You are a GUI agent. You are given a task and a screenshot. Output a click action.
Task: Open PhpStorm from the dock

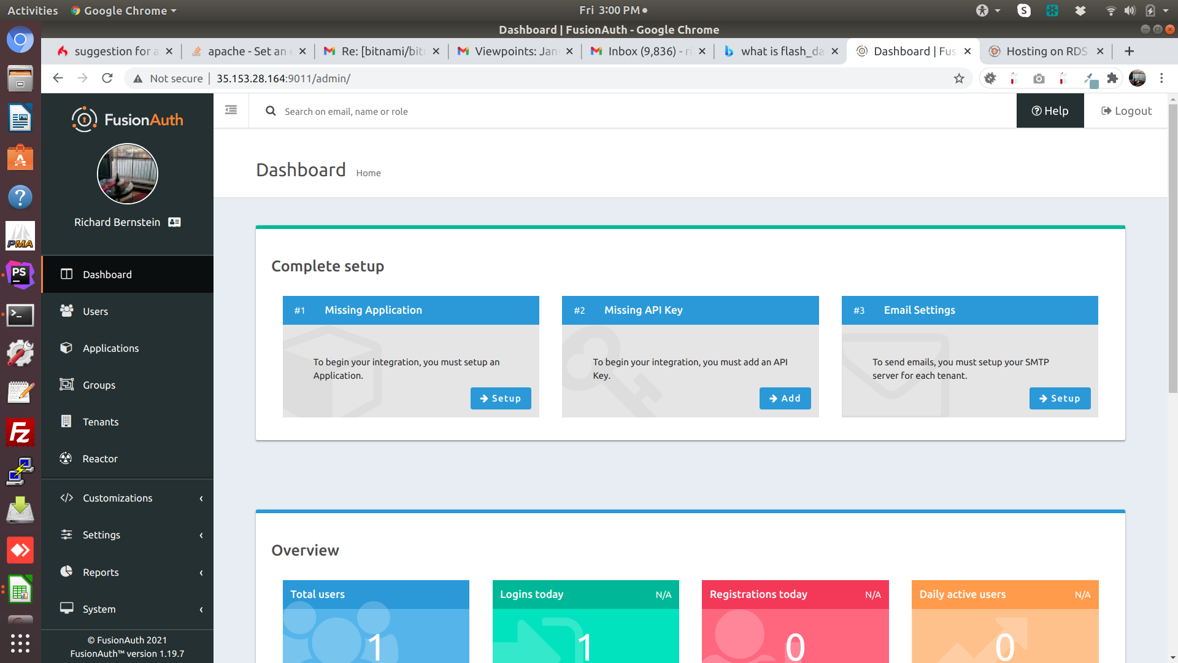[x=20, y=274]
